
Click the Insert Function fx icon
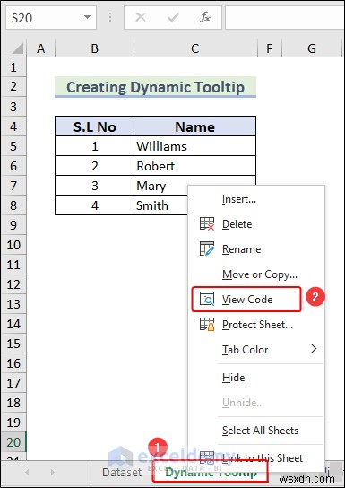[205, 17]
